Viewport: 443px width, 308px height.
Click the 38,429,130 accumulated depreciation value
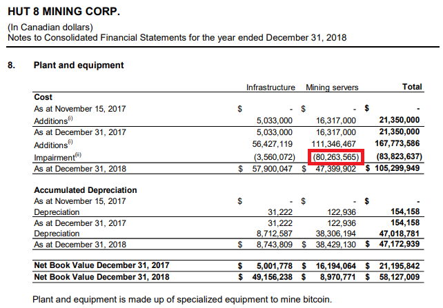point(335,244)
